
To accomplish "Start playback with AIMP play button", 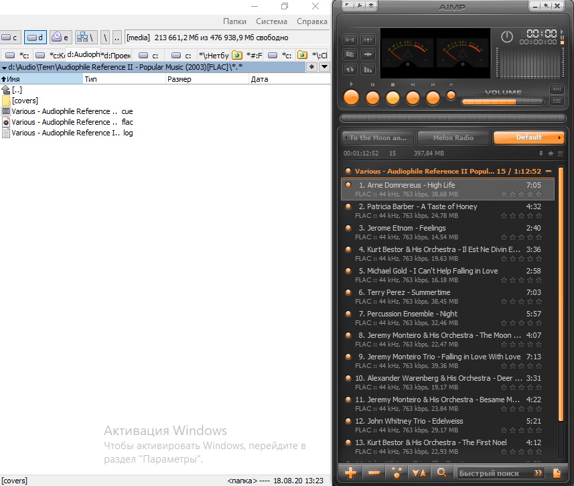I will [352, 98].
